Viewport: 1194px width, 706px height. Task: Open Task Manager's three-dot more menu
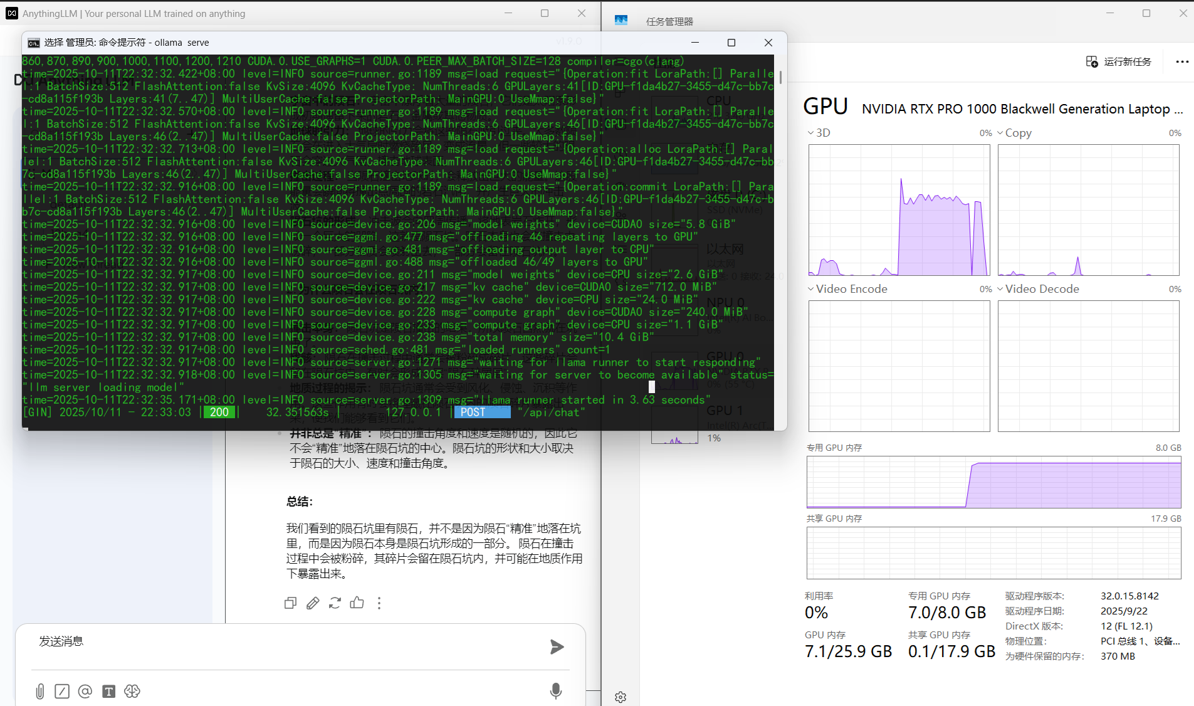coord(1182,61)
